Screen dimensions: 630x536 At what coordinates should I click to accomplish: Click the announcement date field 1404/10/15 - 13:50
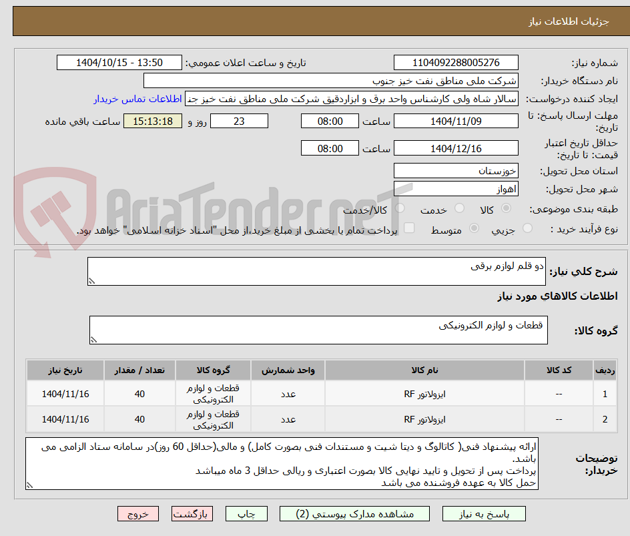(x=119, y=63)
